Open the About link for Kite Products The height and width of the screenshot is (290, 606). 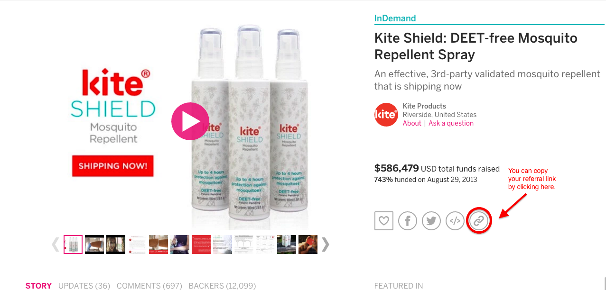pos(412,123)
